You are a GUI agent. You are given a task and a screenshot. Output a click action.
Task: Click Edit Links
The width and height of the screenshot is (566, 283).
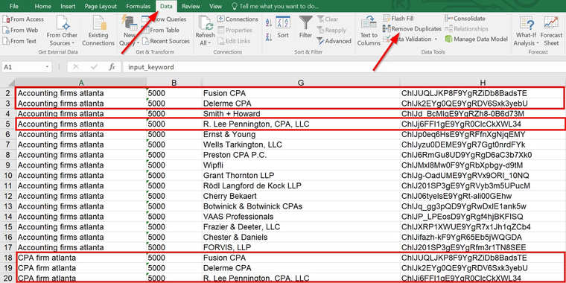point(234,41)
